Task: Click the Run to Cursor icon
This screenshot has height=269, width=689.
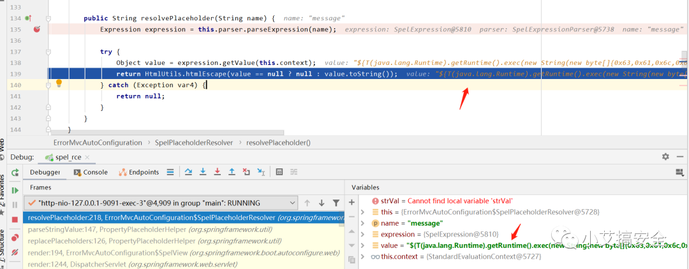Action: tap(261, 172)
